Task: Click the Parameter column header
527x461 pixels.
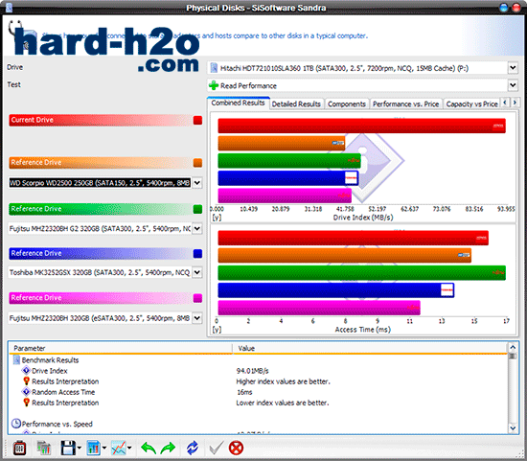Action: 121,348
